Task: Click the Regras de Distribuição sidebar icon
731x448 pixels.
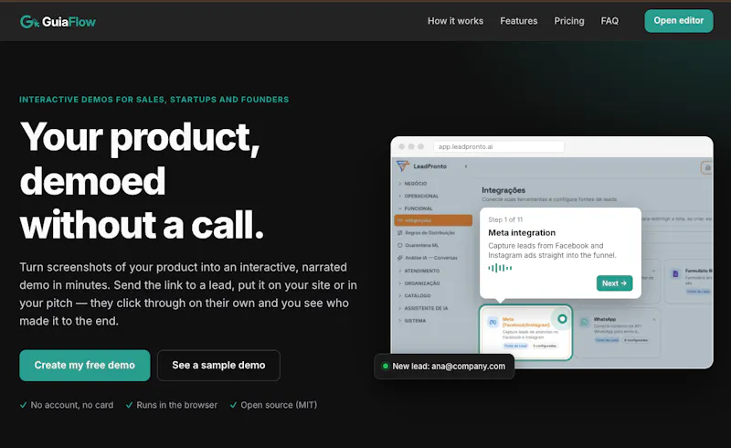Action: [x=400, y=232]
